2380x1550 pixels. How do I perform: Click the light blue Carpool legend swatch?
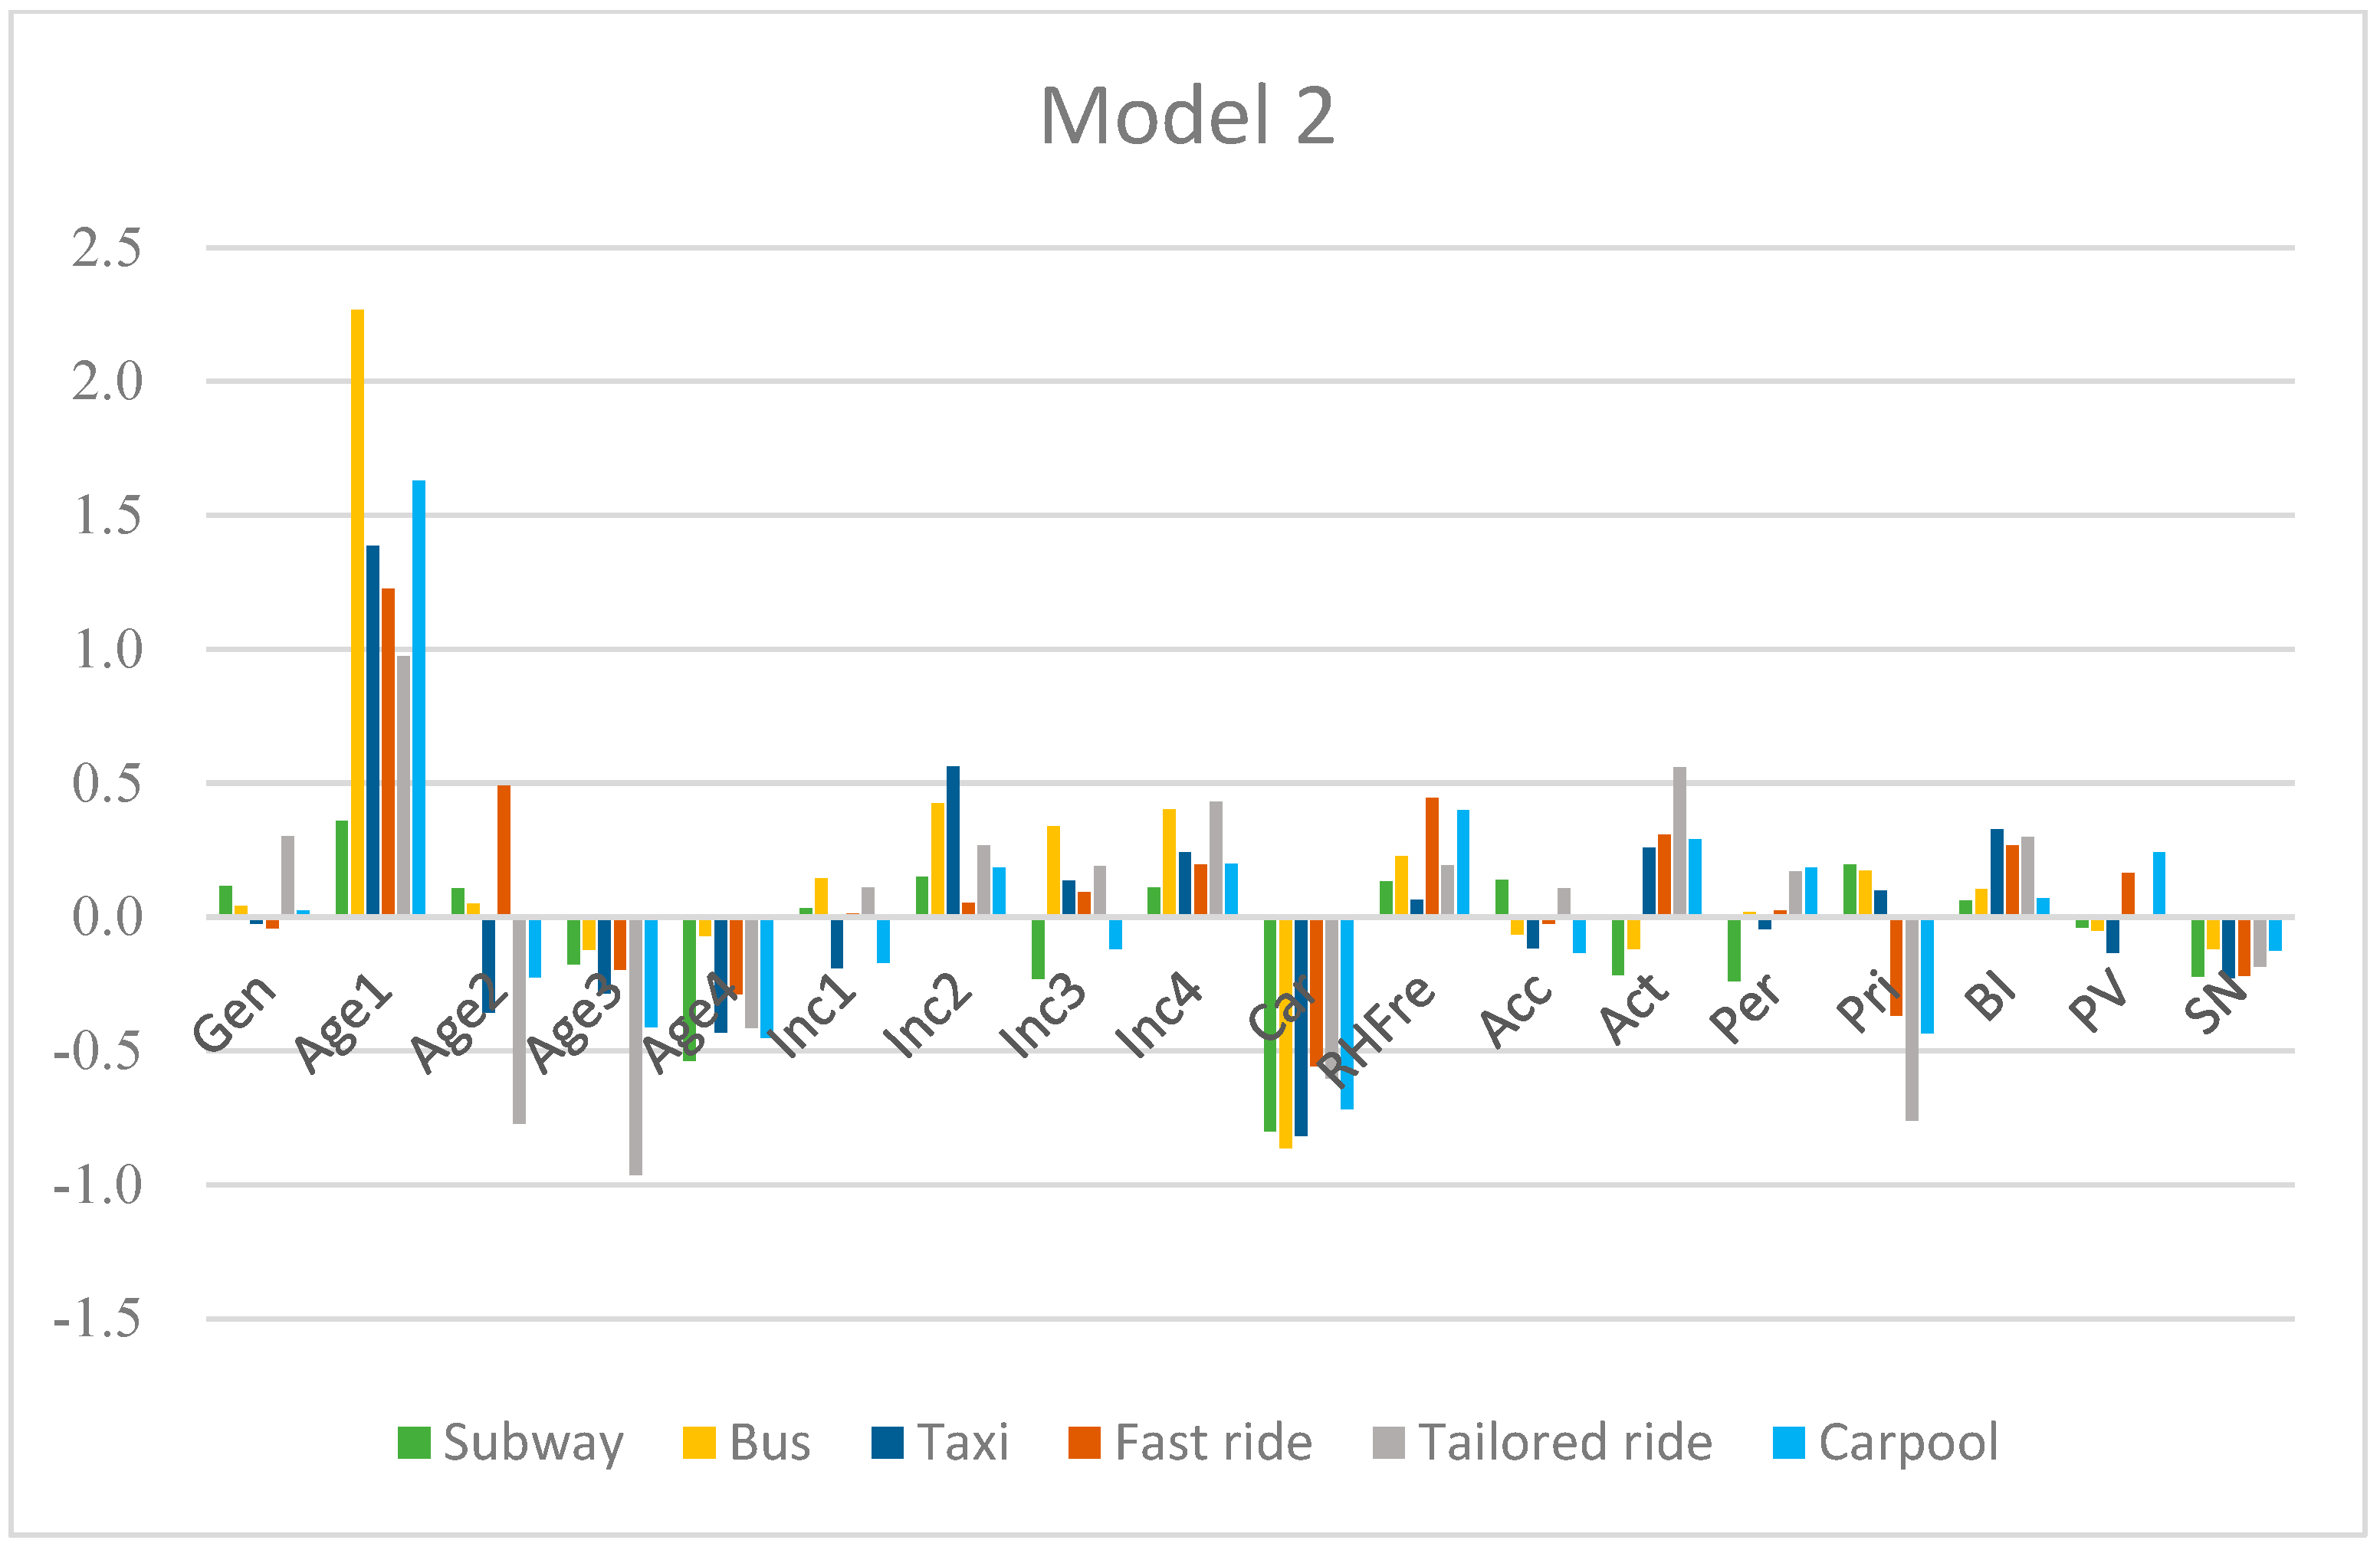pyautogui.click(x=1788, y=1443)
